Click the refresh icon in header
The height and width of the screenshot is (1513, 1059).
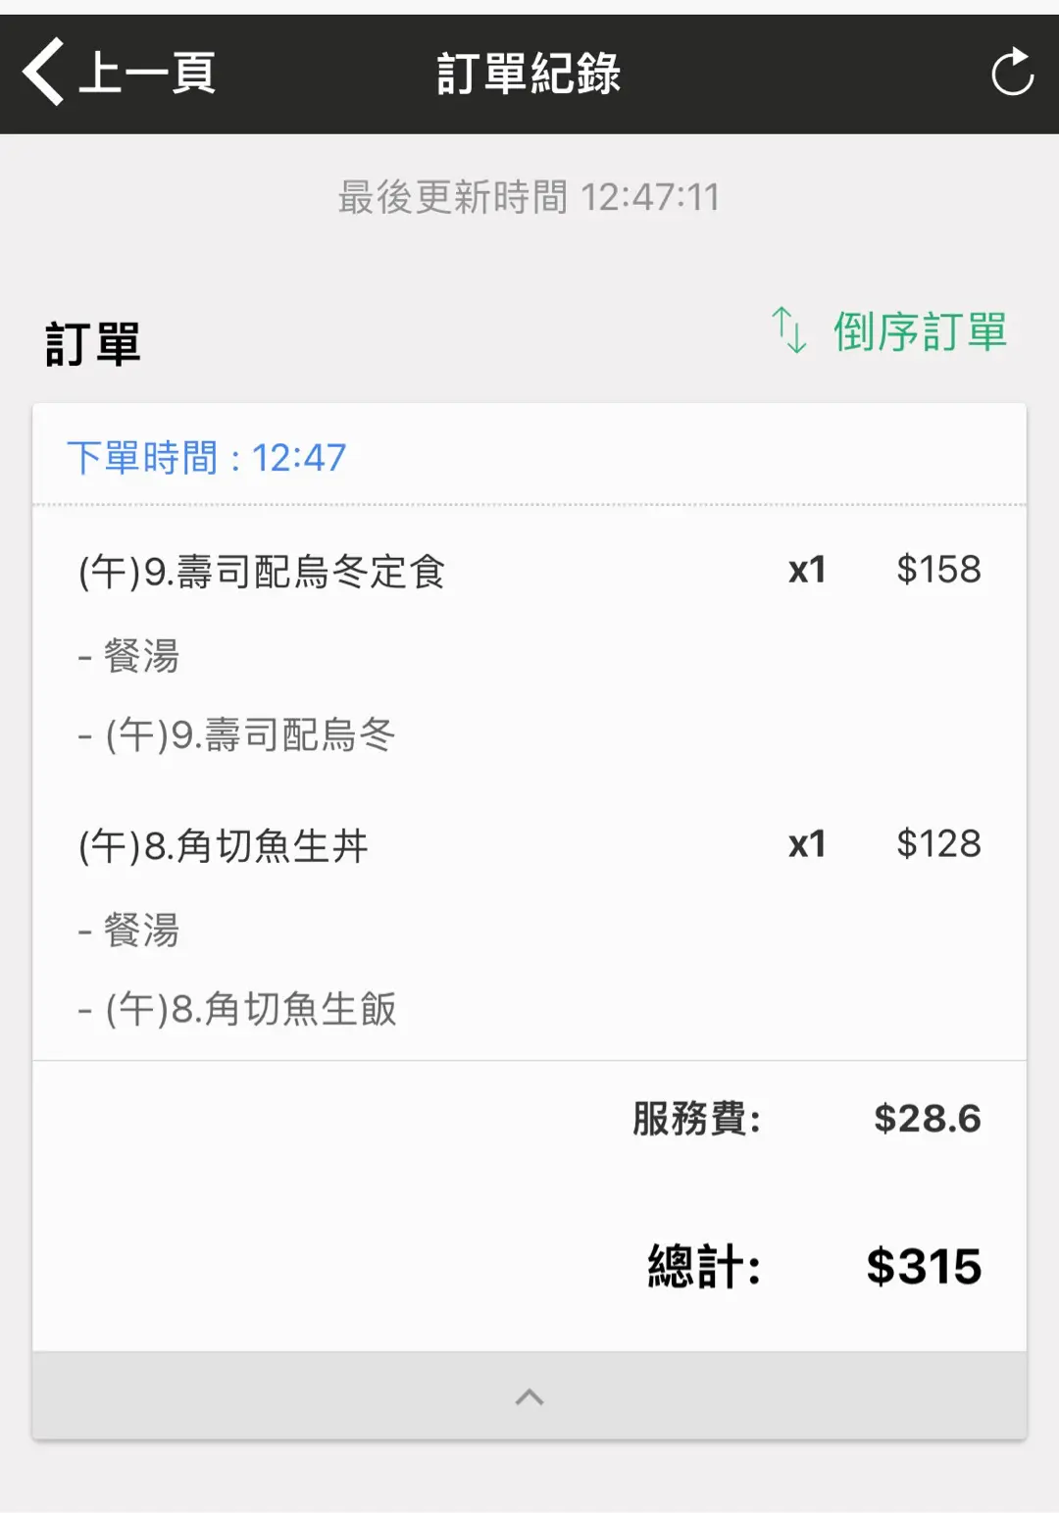click(1012, 73)
